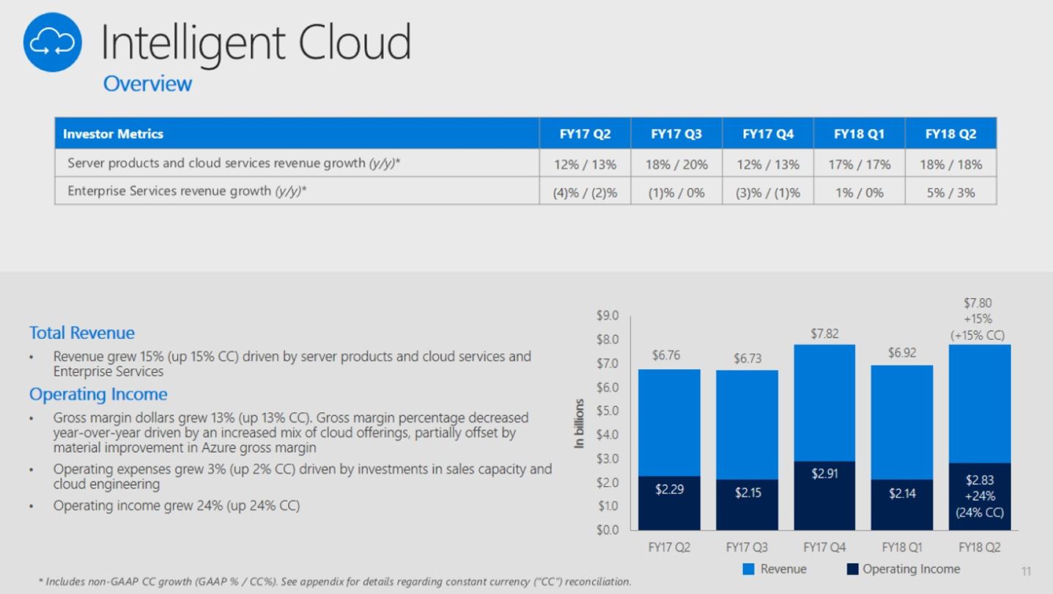Click the $5.0 y-axis tick label
This screenshot has width=1053, height=594.
[609, 411]
